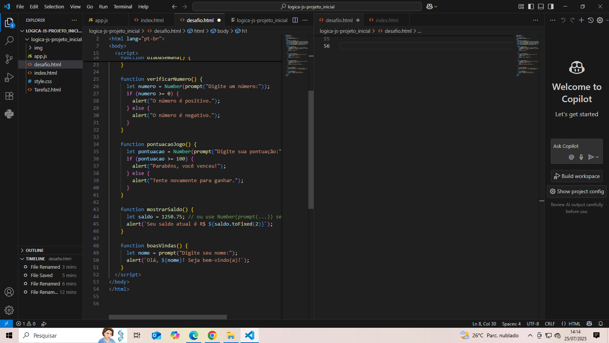609x343 pixels.
Task: Click the left editor horizontal scrollbar
Action: (168, 317)
